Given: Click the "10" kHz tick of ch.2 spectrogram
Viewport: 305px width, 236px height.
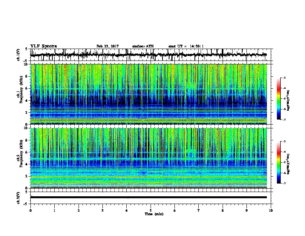Looking at the screenshot, I should point(26,128).
